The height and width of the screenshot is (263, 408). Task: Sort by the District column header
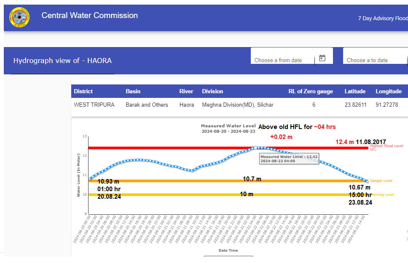point(83,91)
